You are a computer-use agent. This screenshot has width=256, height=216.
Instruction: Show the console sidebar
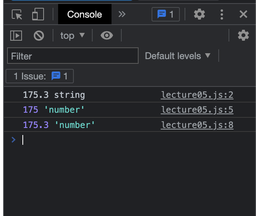pos(16,36)
